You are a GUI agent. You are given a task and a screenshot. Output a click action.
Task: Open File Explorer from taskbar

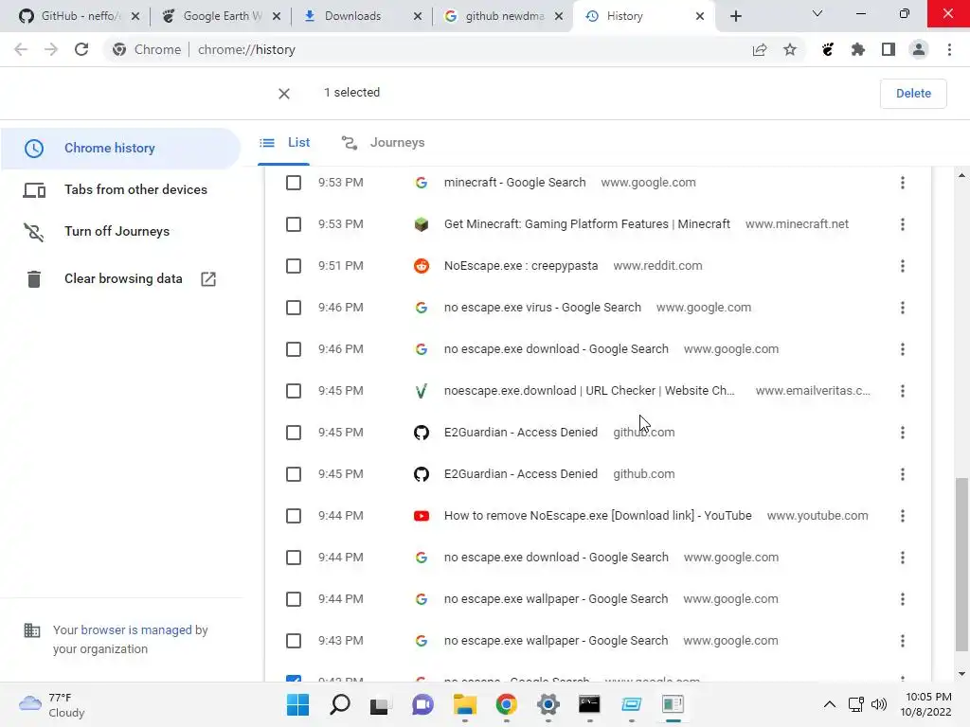tap(464, 704)
